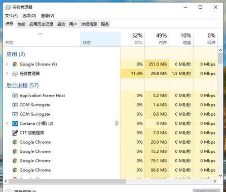The image size is (226, 192).
Task: Open the 选项(O) menu
Action: pyautogui.click(x=29, y=16)
